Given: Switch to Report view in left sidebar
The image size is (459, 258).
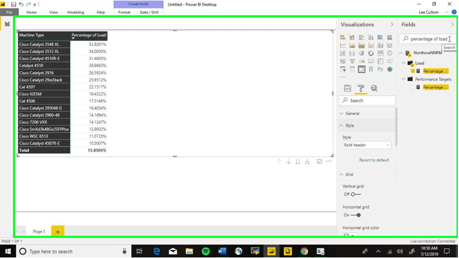Looking at the screenshot, I should pos(7,24).
